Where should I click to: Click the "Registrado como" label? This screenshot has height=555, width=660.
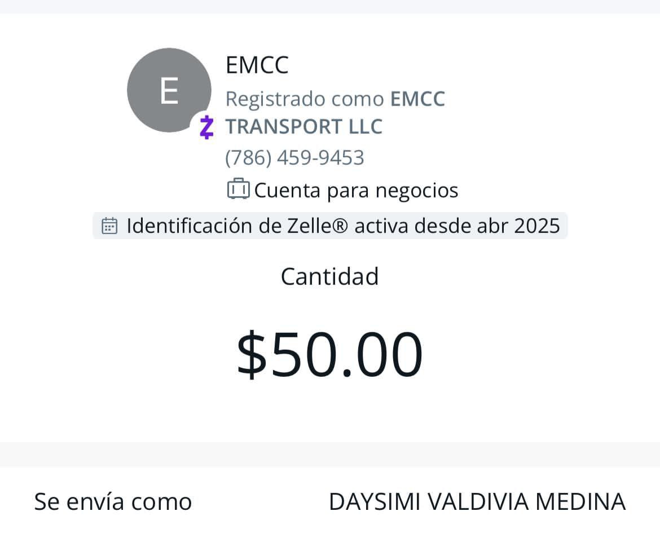305,99
